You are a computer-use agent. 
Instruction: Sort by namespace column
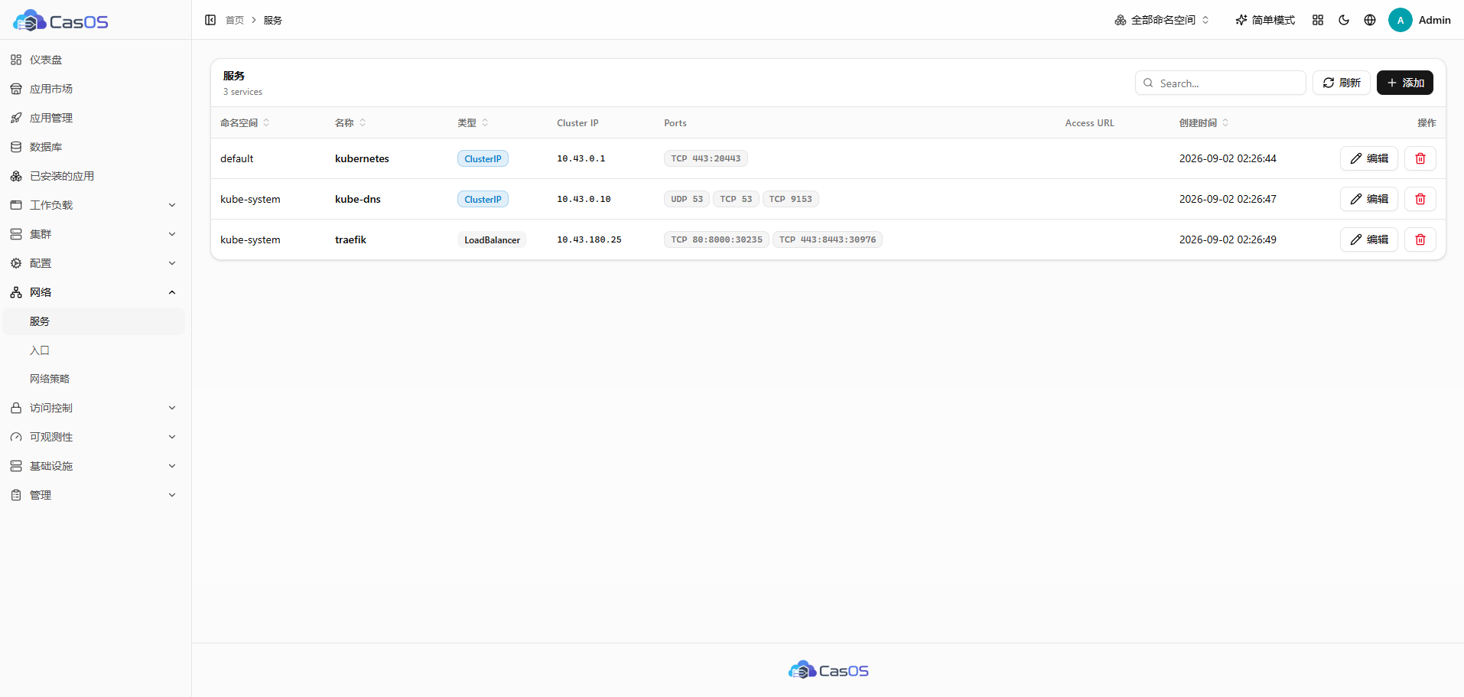(x=245, y=122)
